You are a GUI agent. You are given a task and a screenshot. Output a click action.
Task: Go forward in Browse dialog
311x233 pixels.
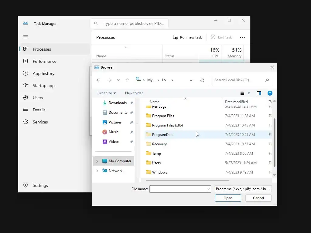point(109,80)
